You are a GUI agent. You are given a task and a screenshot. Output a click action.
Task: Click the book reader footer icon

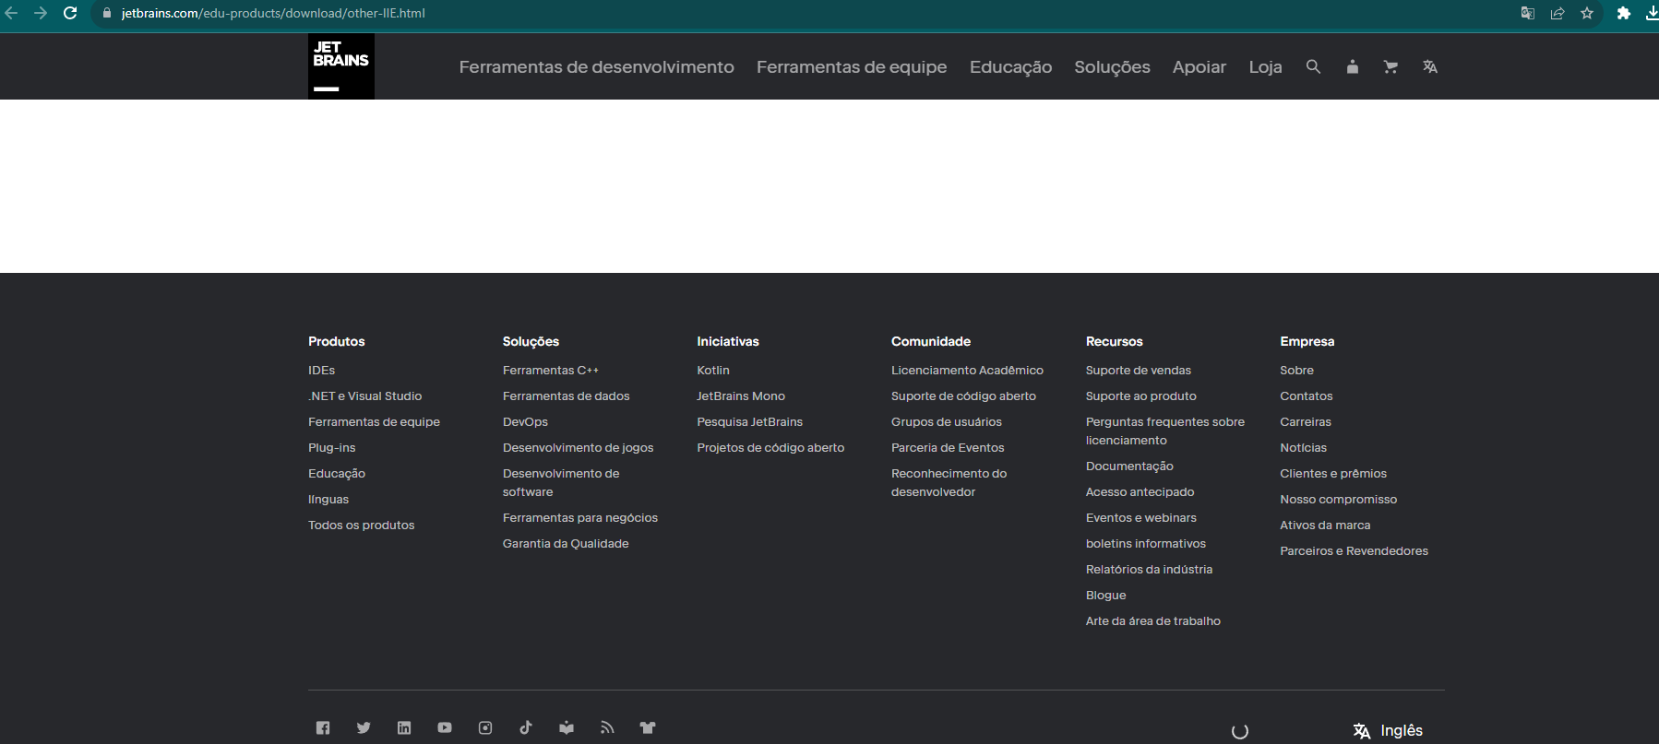(x=567, y=727)
